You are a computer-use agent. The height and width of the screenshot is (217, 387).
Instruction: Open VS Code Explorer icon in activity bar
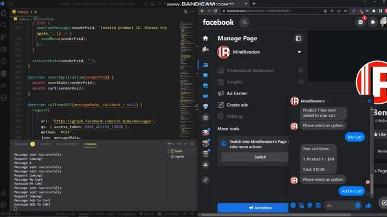coord(4,13)
